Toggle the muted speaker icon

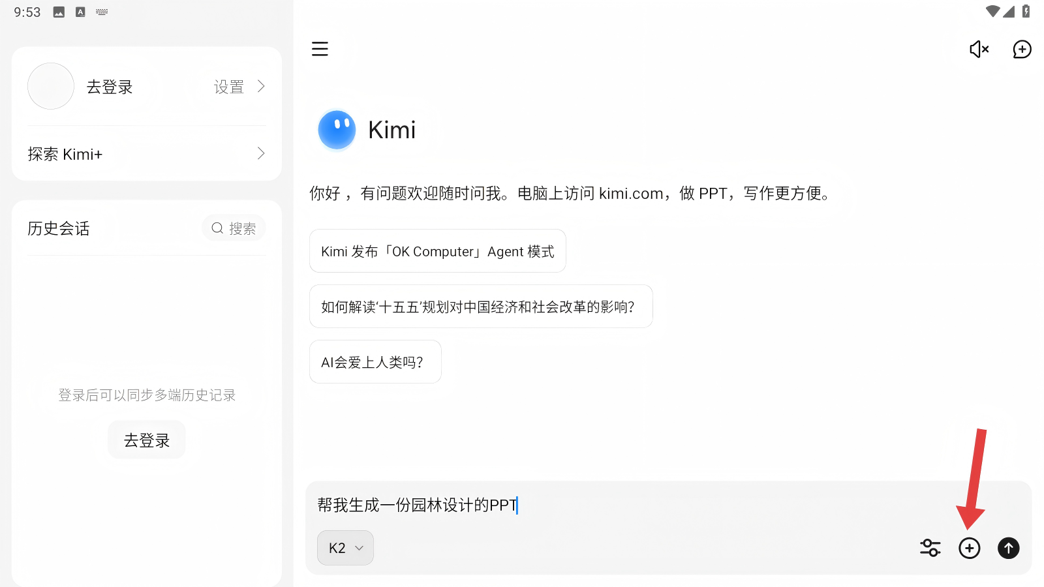click(979, 49)
